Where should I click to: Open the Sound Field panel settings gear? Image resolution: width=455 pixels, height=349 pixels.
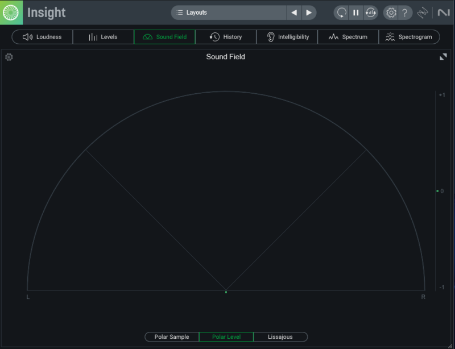[9, 57]
